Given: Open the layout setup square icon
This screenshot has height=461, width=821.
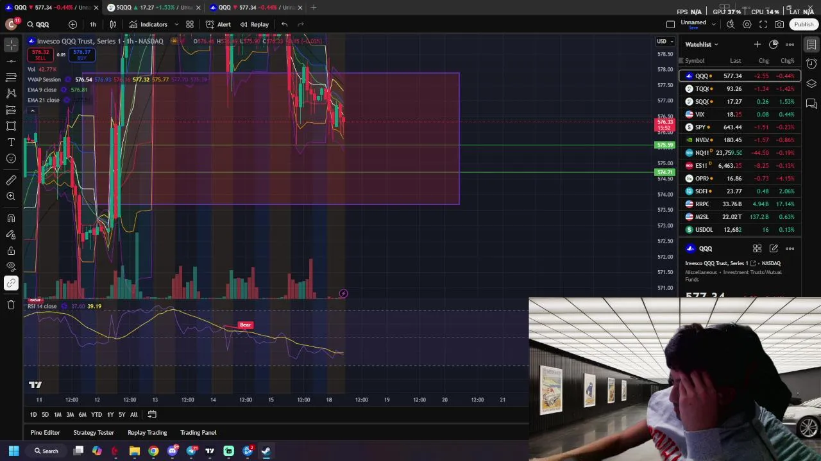Looking at the screenshot, I should point(670,24).
